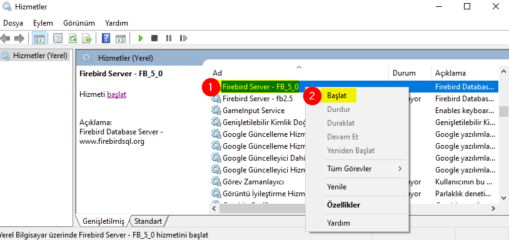
Task: Open the Eylem menu
Action: tap(43, 23)
